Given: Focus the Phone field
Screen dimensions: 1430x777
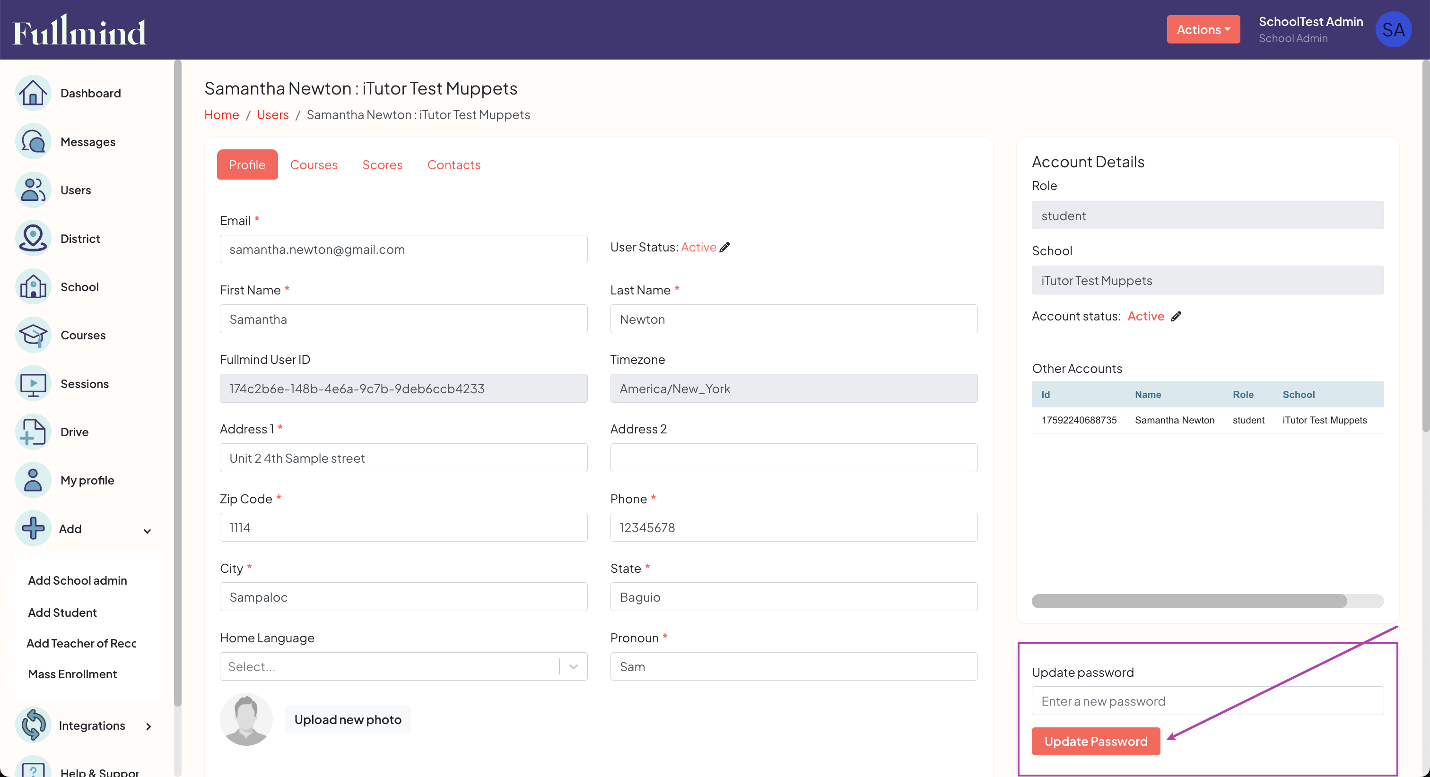Looking at the screenshot, I should 794,527.
